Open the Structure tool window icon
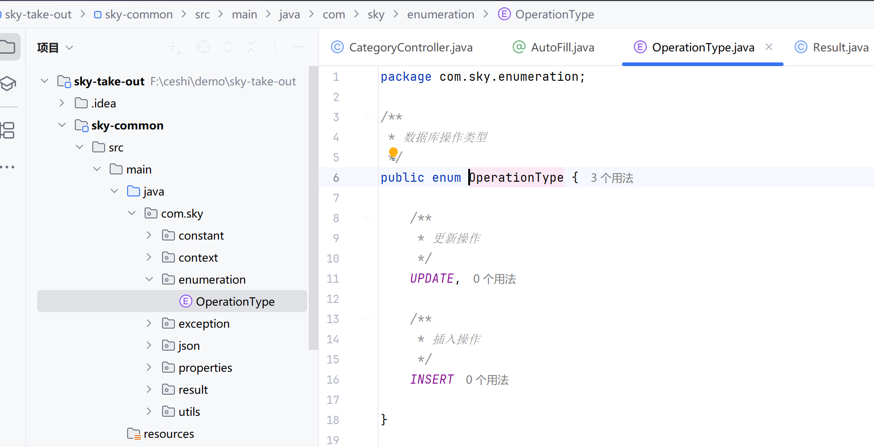 click(8, 130)
